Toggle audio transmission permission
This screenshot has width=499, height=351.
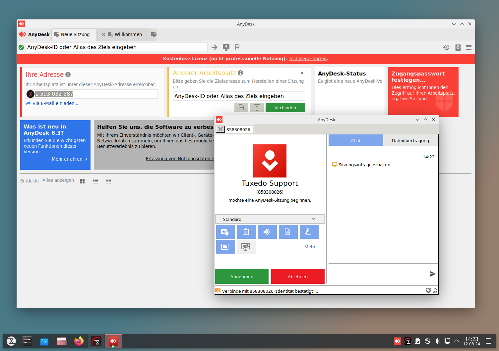267,232
